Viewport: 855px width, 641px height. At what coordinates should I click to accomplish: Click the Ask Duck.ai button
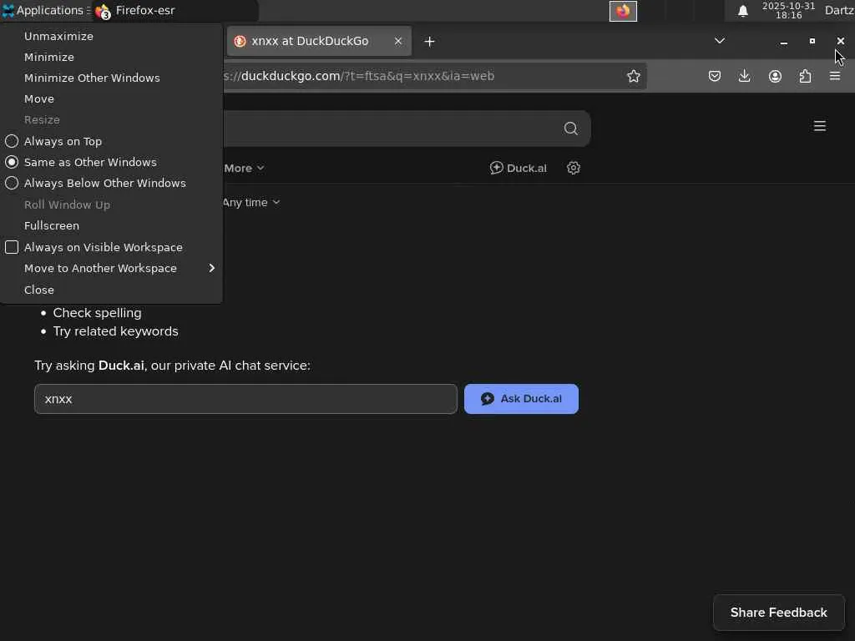521,399
